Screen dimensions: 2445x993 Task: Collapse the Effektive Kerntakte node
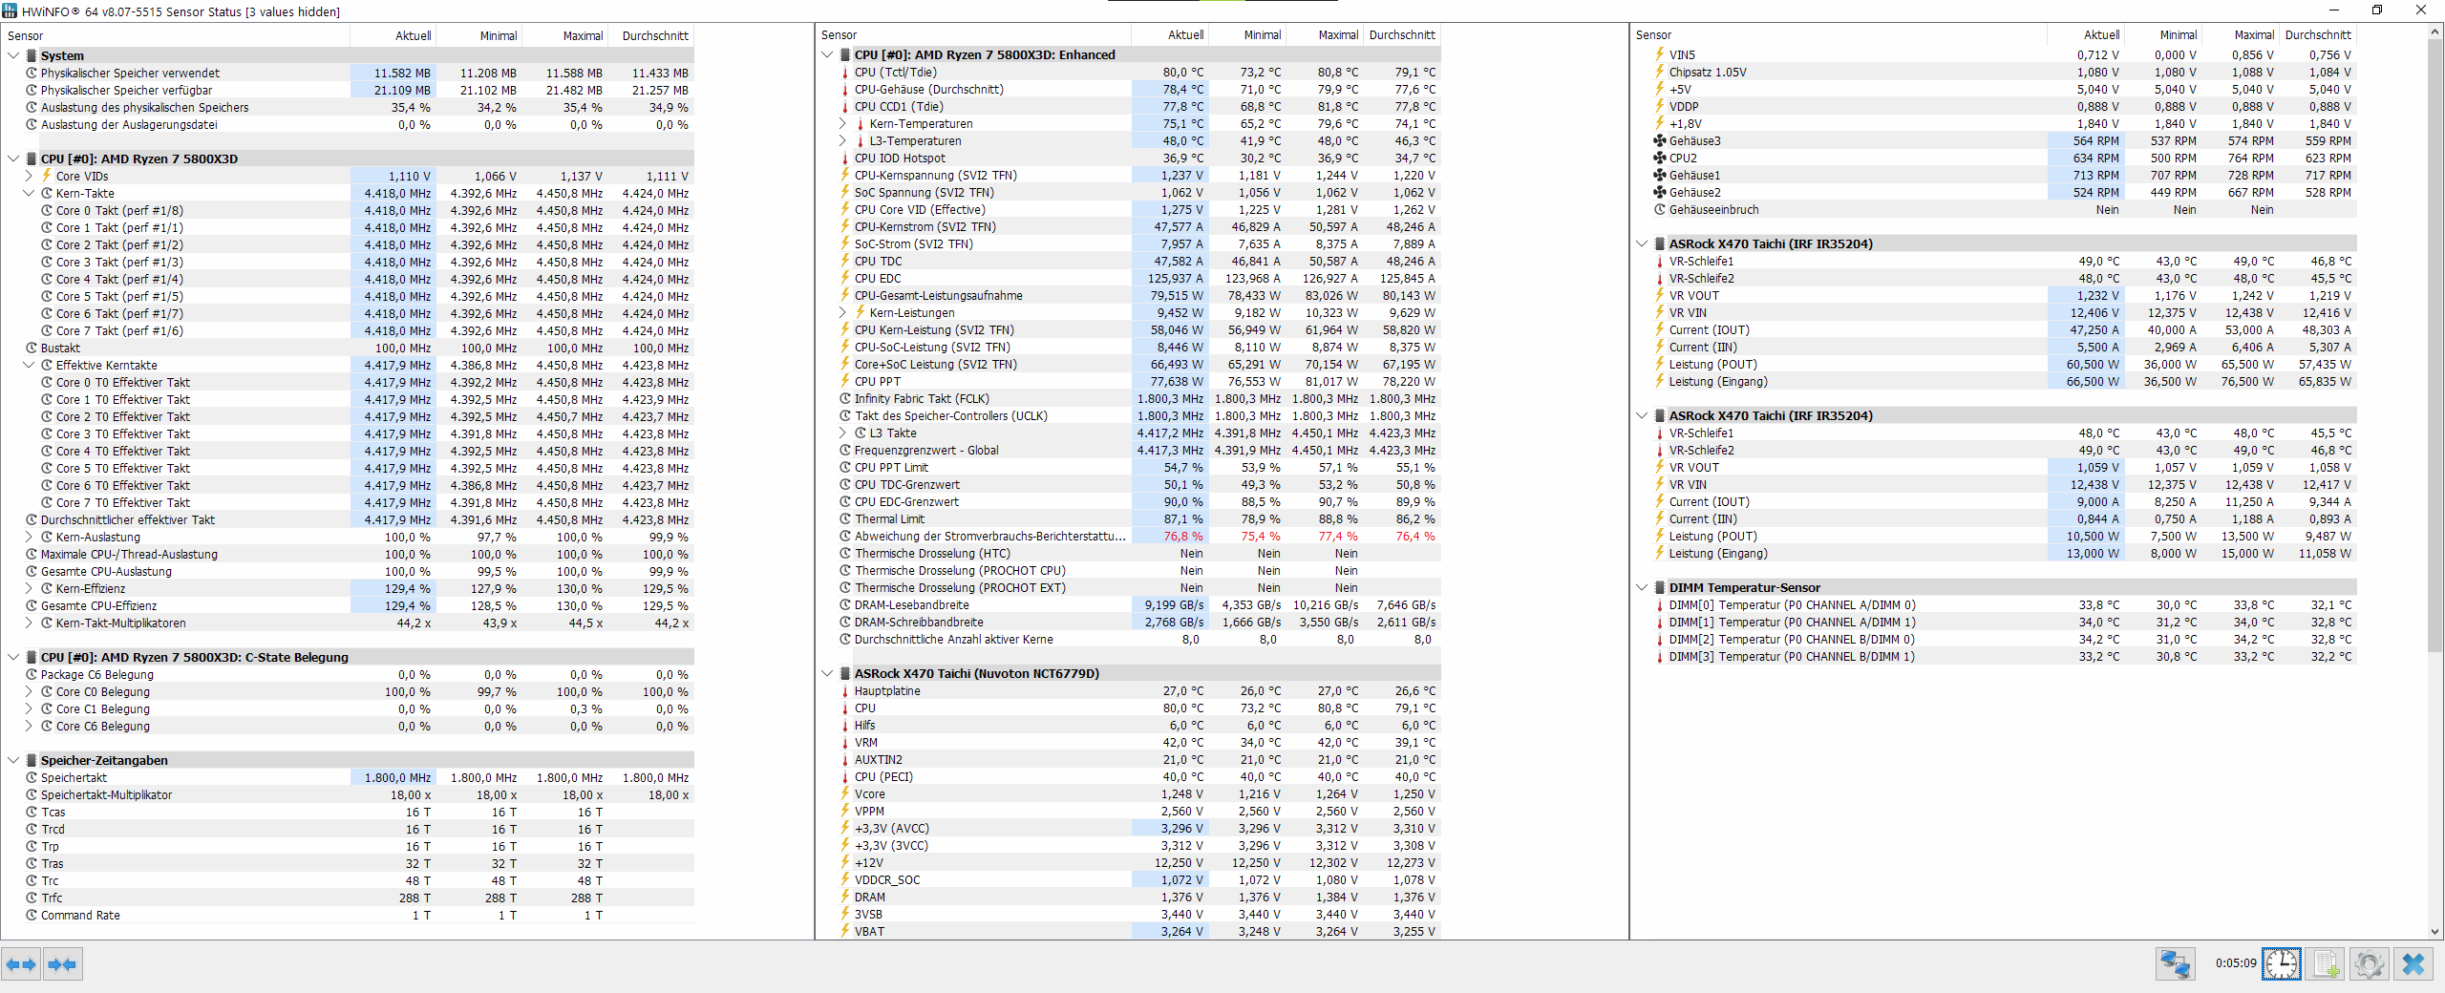click(x=29, y=366)
